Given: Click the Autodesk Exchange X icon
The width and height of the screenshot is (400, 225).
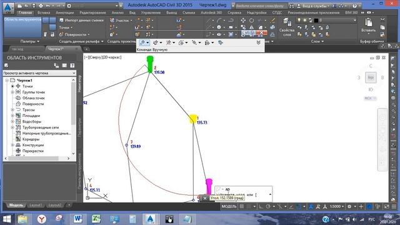Looking at the screenshot, I should (x=334, y=6).
